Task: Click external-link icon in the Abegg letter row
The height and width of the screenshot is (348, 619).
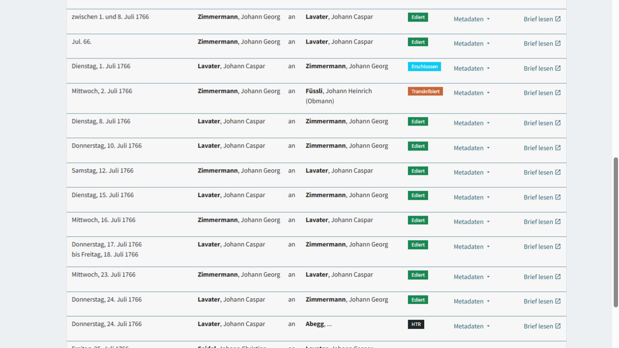Action: 558,326
